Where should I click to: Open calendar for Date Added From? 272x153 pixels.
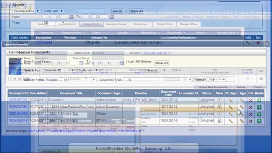(x=81, y=63)
